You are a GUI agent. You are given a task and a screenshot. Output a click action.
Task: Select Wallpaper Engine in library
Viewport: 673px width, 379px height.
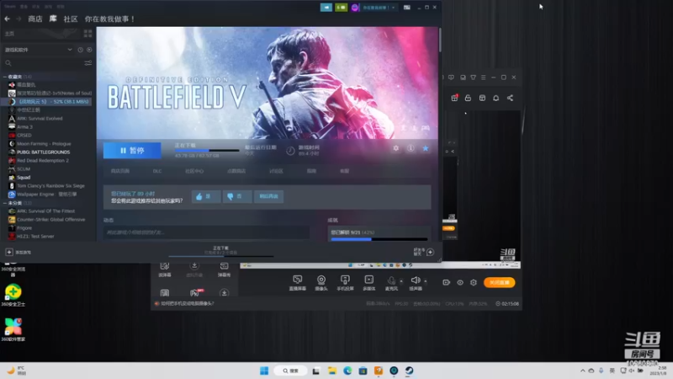click(x=46, y=195)
